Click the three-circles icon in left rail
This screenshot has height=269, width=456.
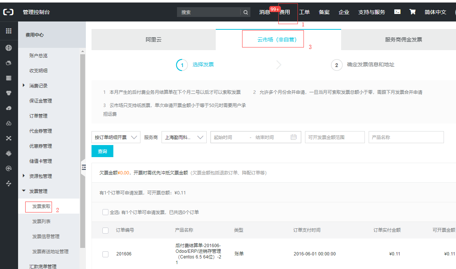(x=9, y=123)
